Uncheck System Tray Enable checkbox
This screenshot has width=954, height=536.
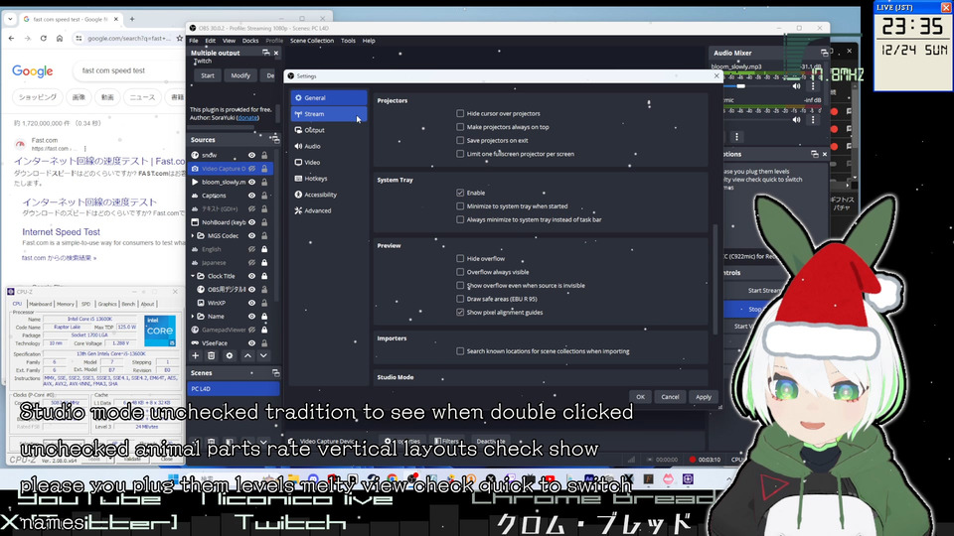point(460,193)
